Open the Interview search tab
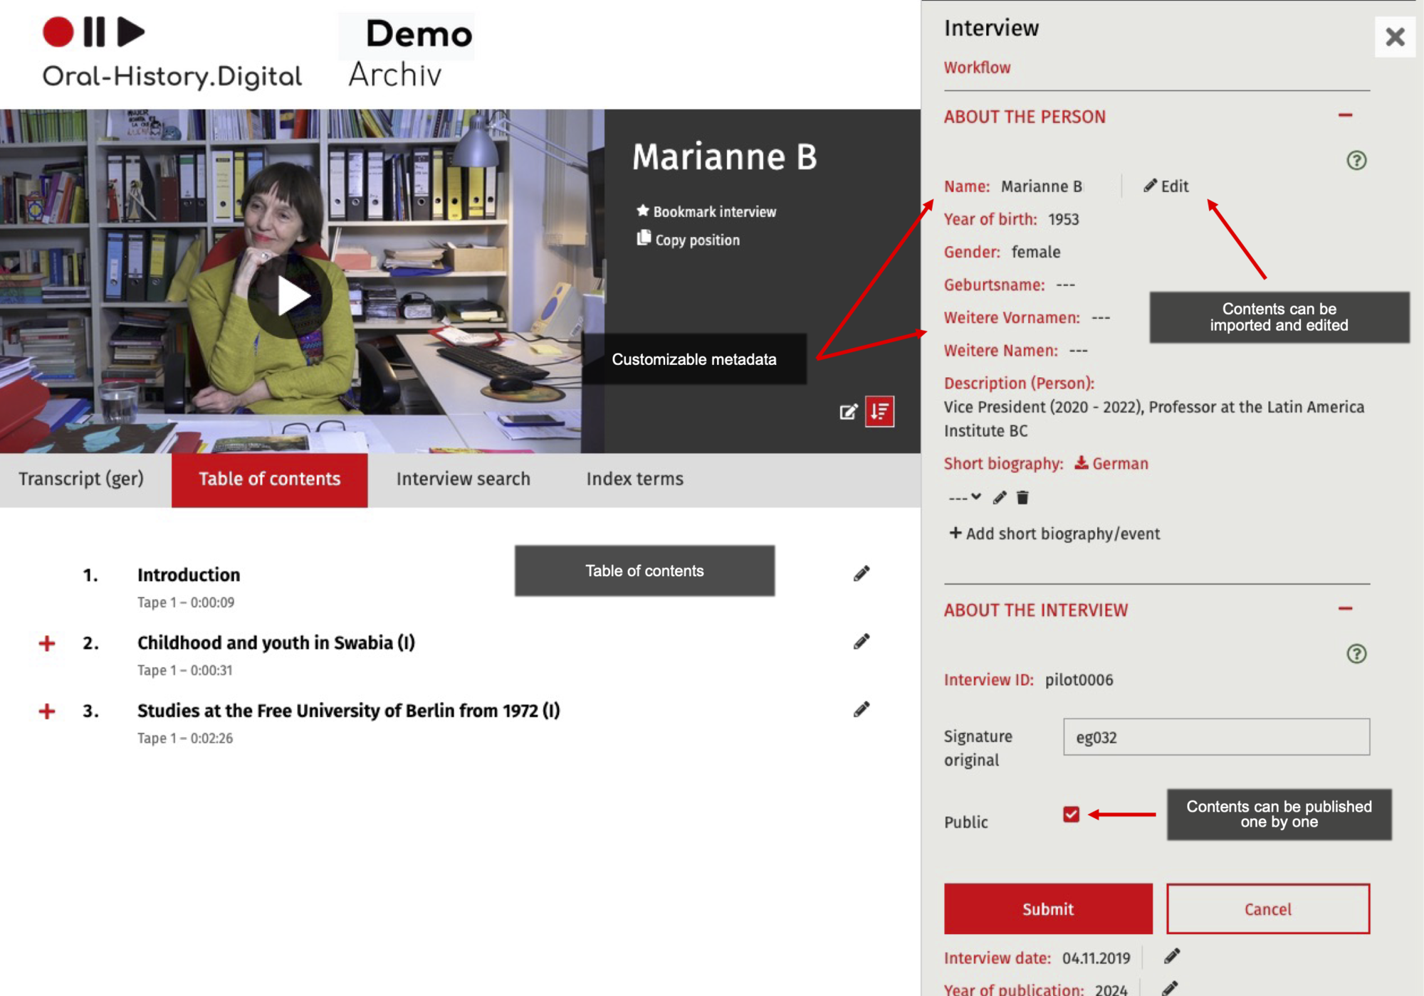Image resolution: width=1424 pixels, height=996 pixels. [x=463, y=479]
